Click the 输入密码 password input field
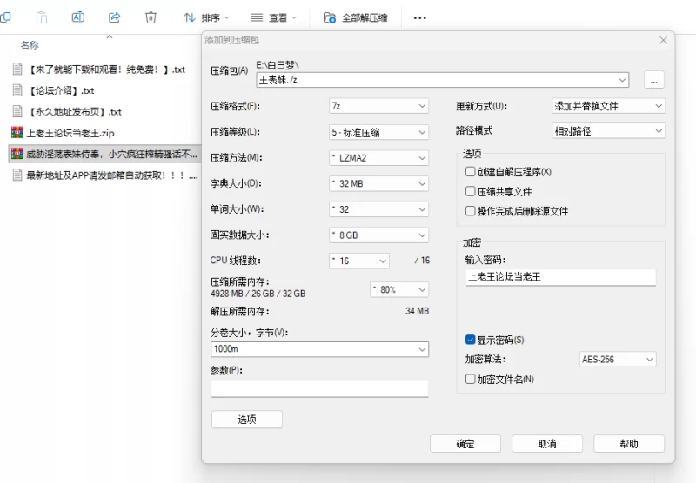Screen dimensions: 696x483 coord(559,277)
